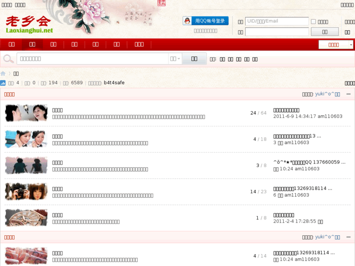The image size is (355, 266).
Task: Click the Laoxianghui.net site logo
Action: click(29, 24)
